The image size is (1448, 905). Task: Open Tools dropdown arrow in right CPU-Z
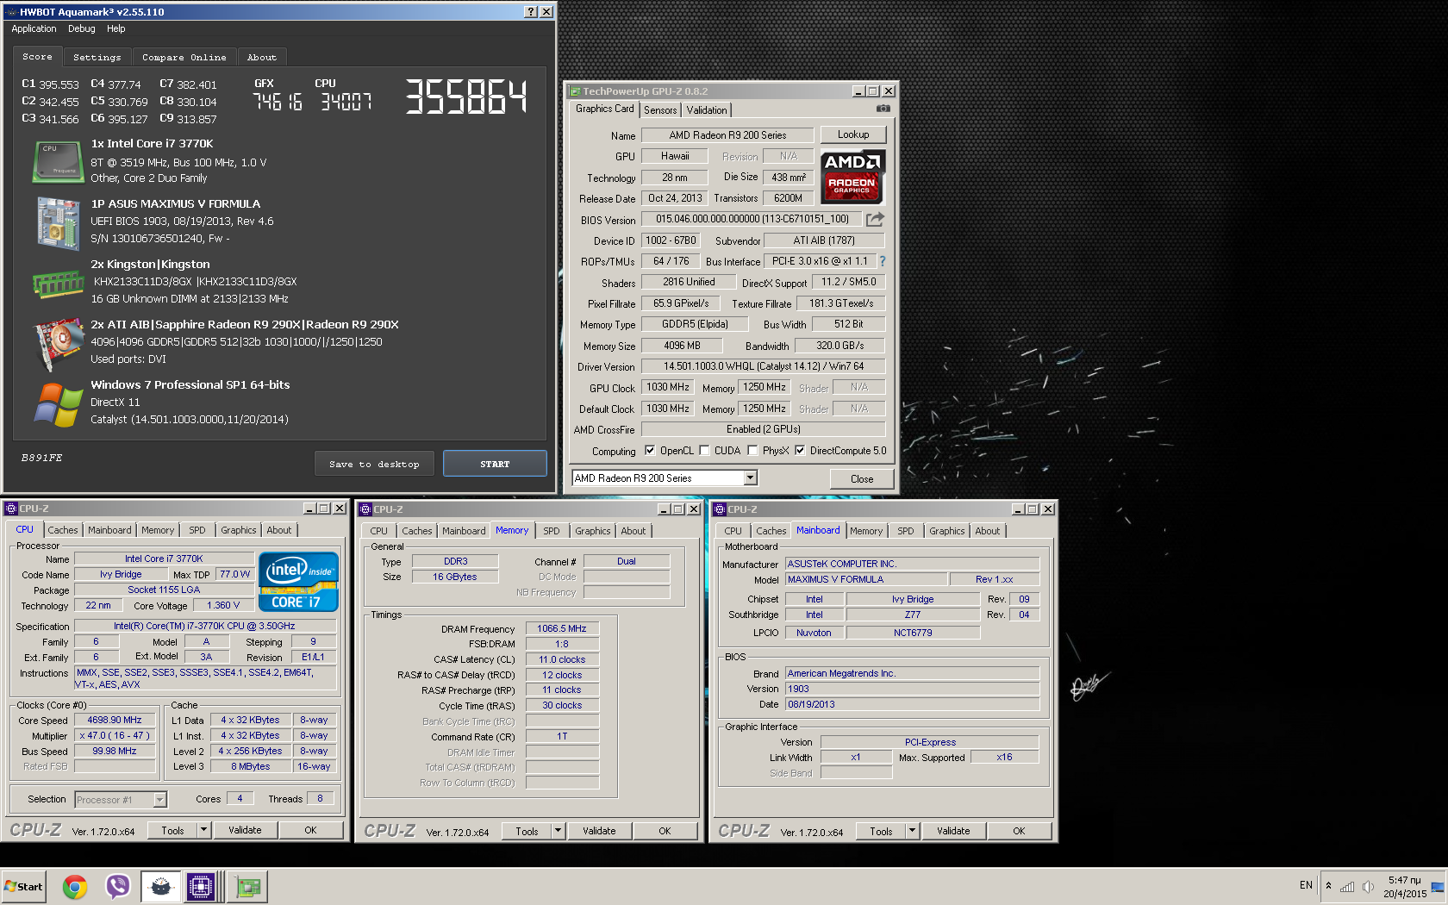913,831
